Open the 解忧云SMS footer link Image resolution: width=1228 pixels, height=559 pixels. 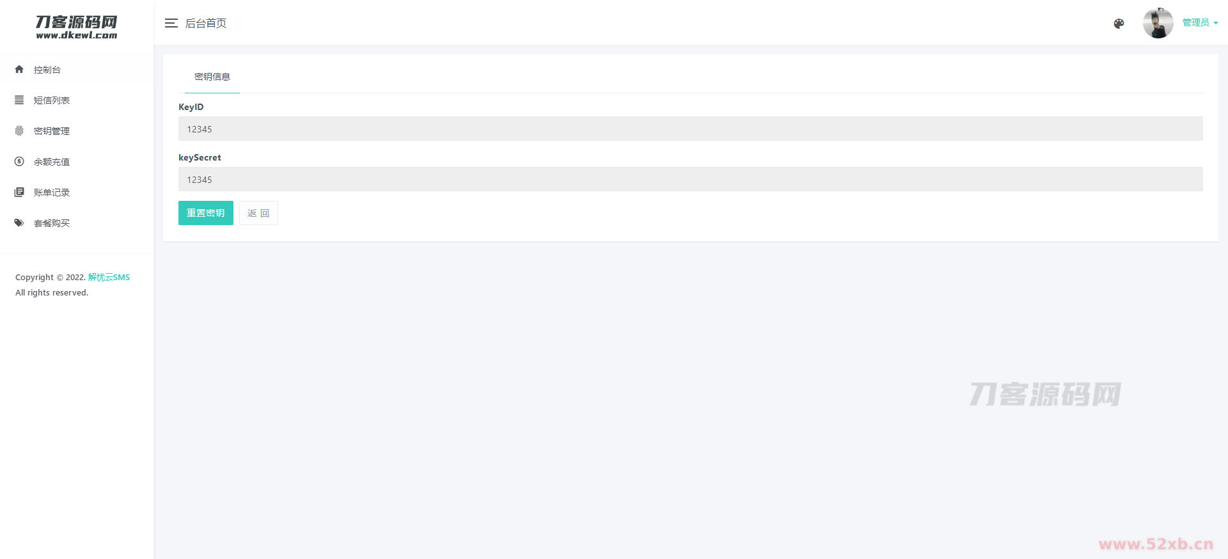coord(109,277)
